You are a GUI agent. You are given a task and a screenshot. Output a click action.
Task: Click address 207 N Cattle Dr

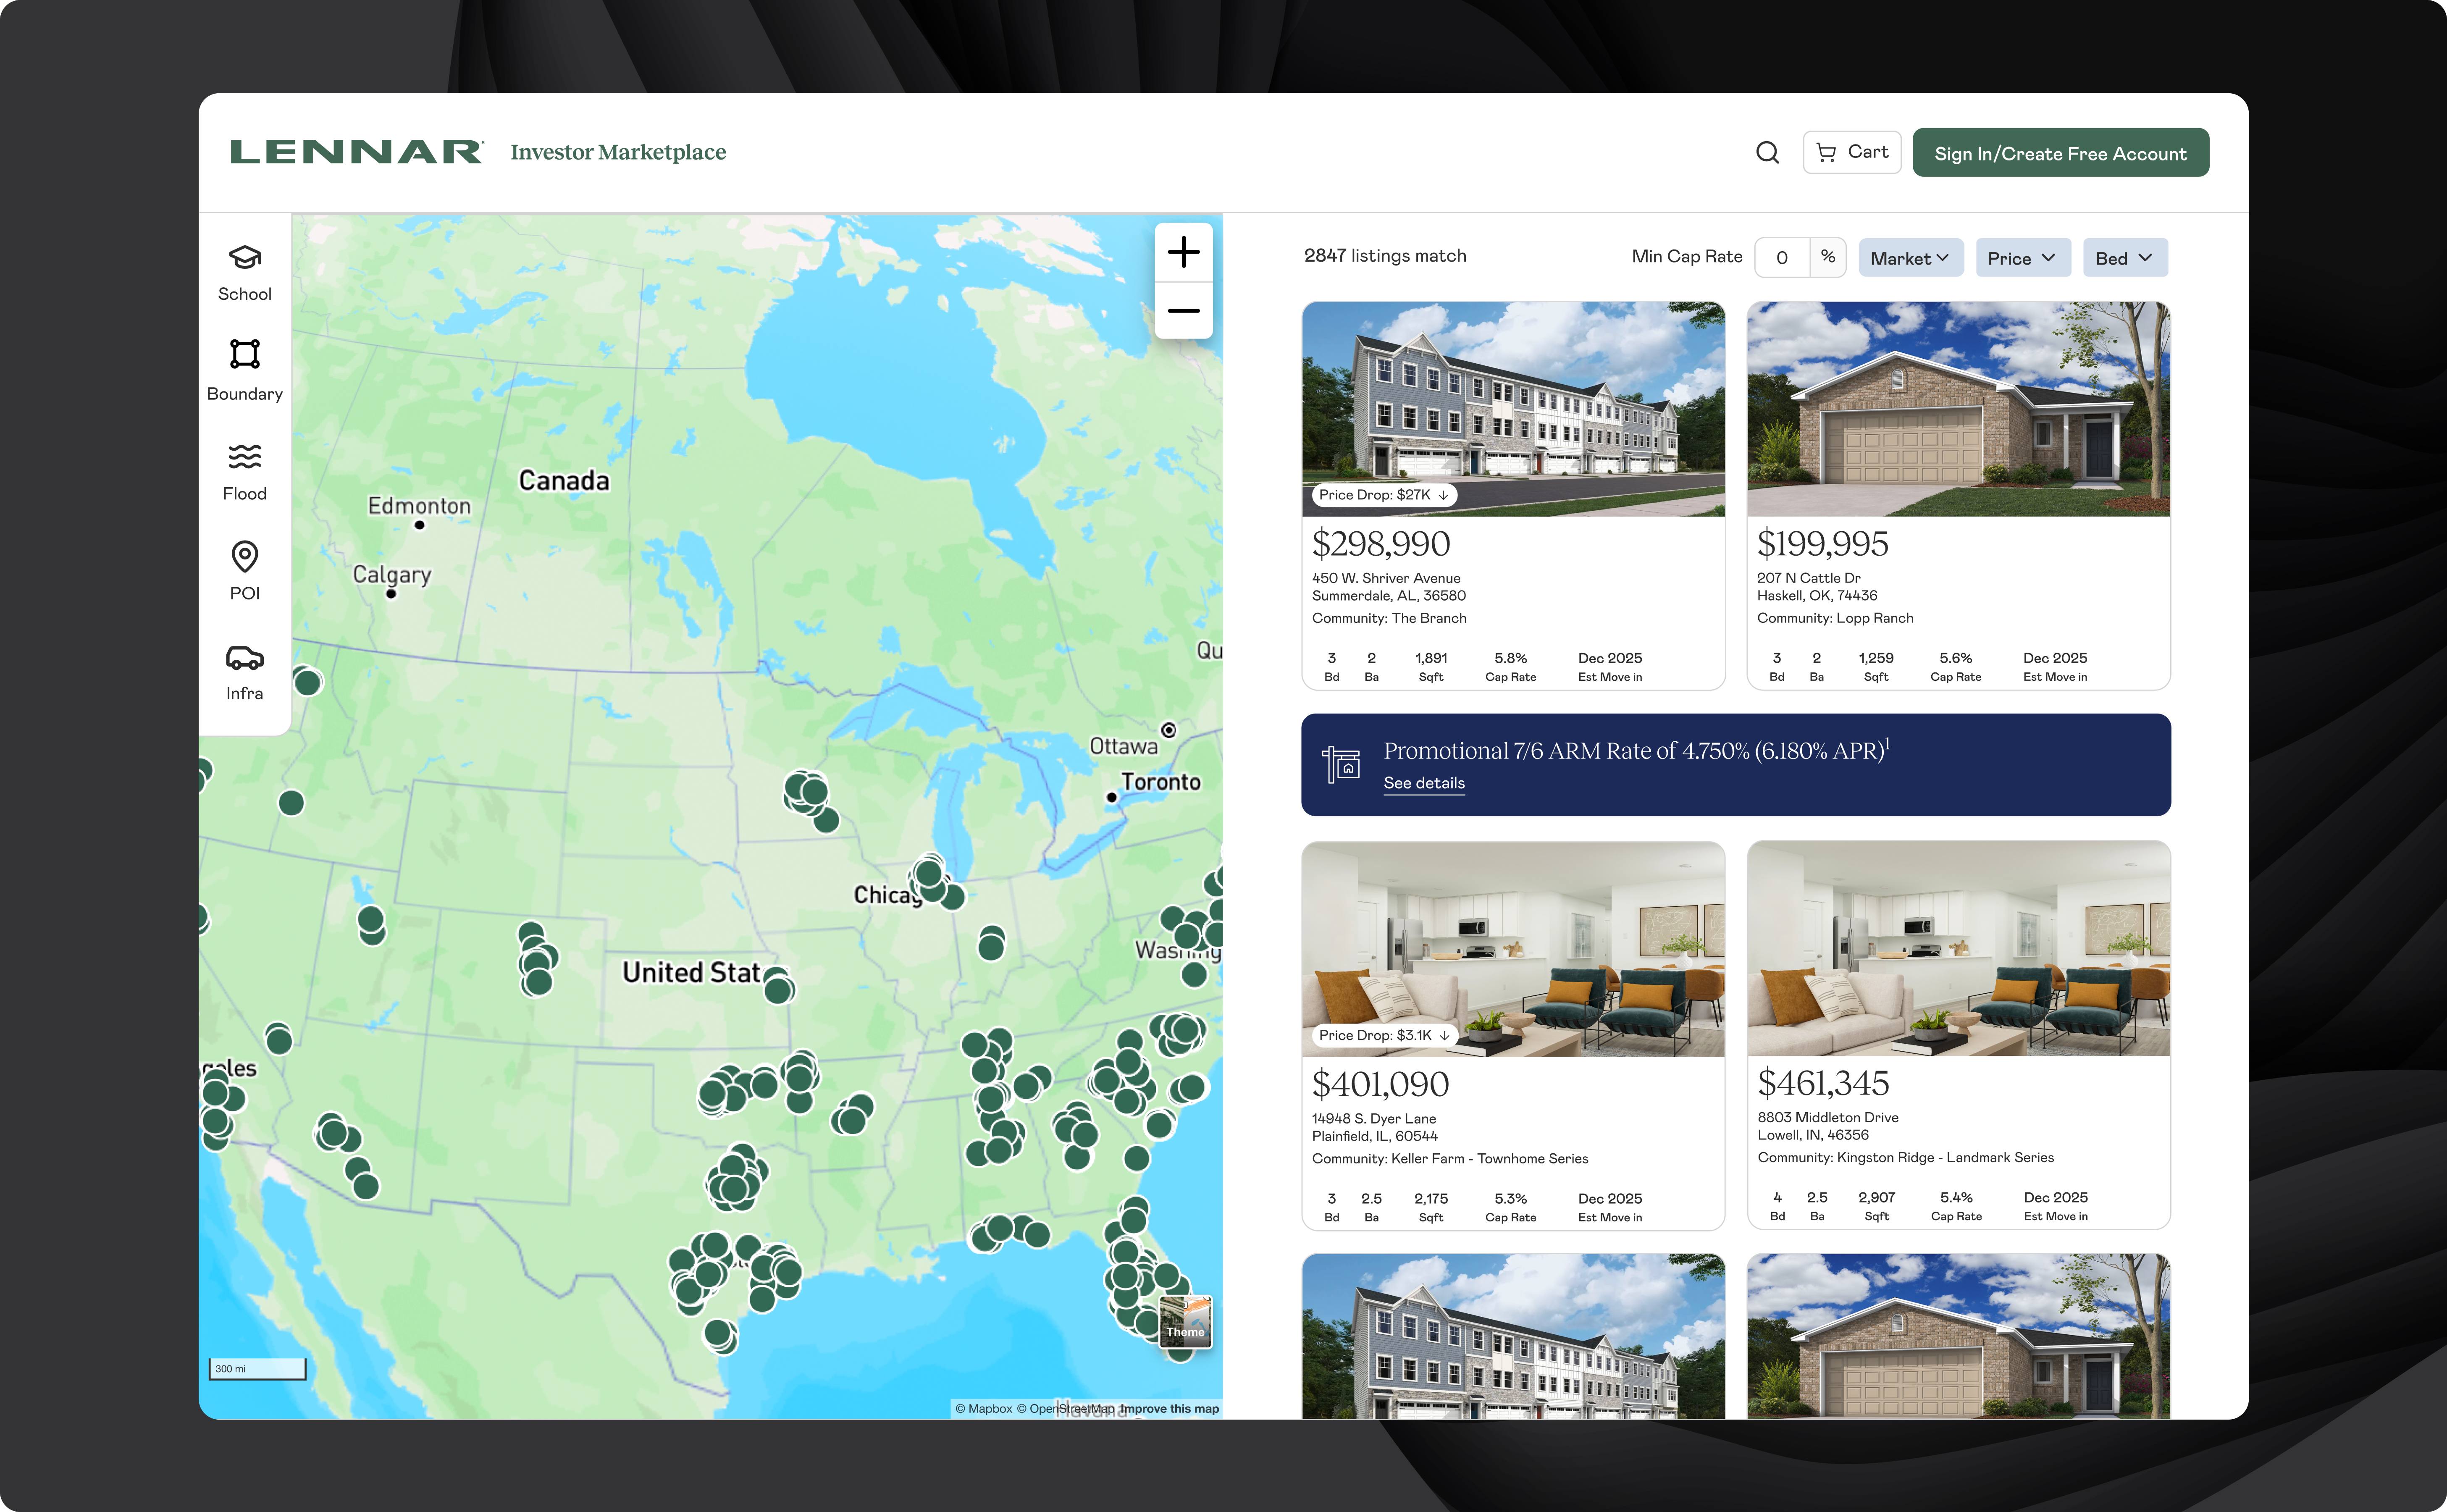click(1808, 578)
